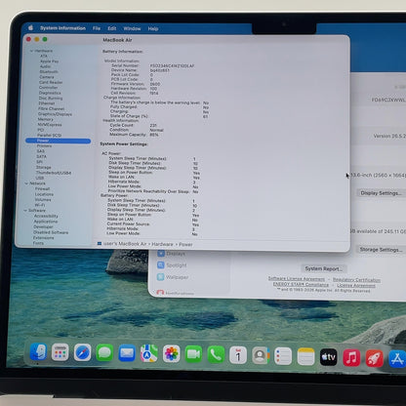Select Storage in the hardware list
Screen dimensions: 406x406
[x=43, y=167]
